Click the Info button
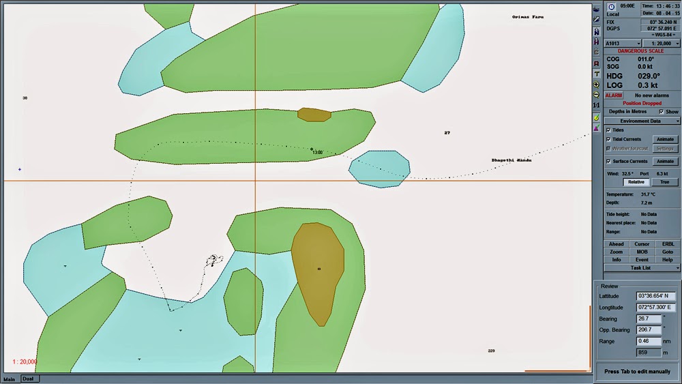This screenshot has width=682, height=384. pos(617,260)
